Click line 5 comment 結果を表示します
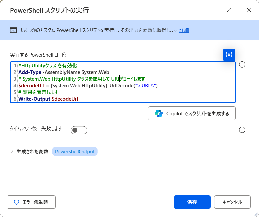Viewport: 259px width, 217px height. tap(38, 92)
